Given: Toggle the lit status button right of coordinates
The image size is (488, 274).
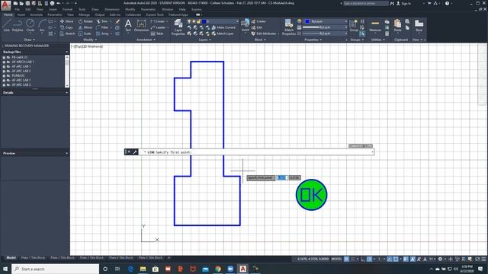Looking at the screenshot, I should tap(346, 259).
